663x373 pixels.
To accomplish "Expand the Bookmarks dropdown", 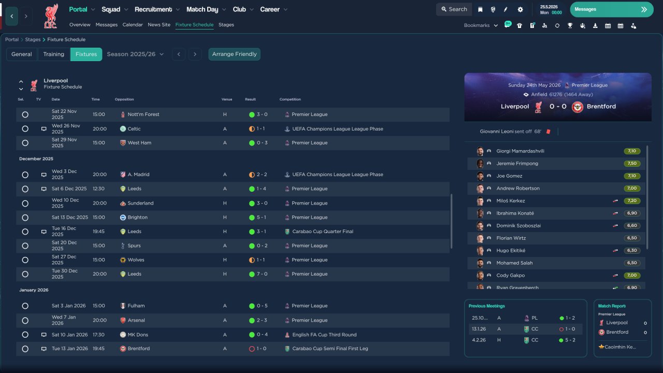I will (481, 25).
